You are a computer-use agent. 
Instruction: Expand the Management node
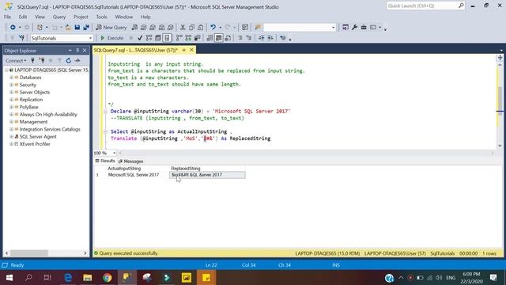click(x=11, y=122)
